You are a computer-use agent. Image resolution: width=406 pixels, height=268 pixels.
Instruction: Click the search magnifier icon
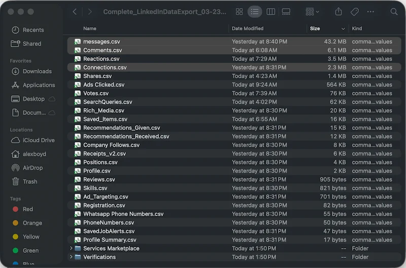pos(394,12)
